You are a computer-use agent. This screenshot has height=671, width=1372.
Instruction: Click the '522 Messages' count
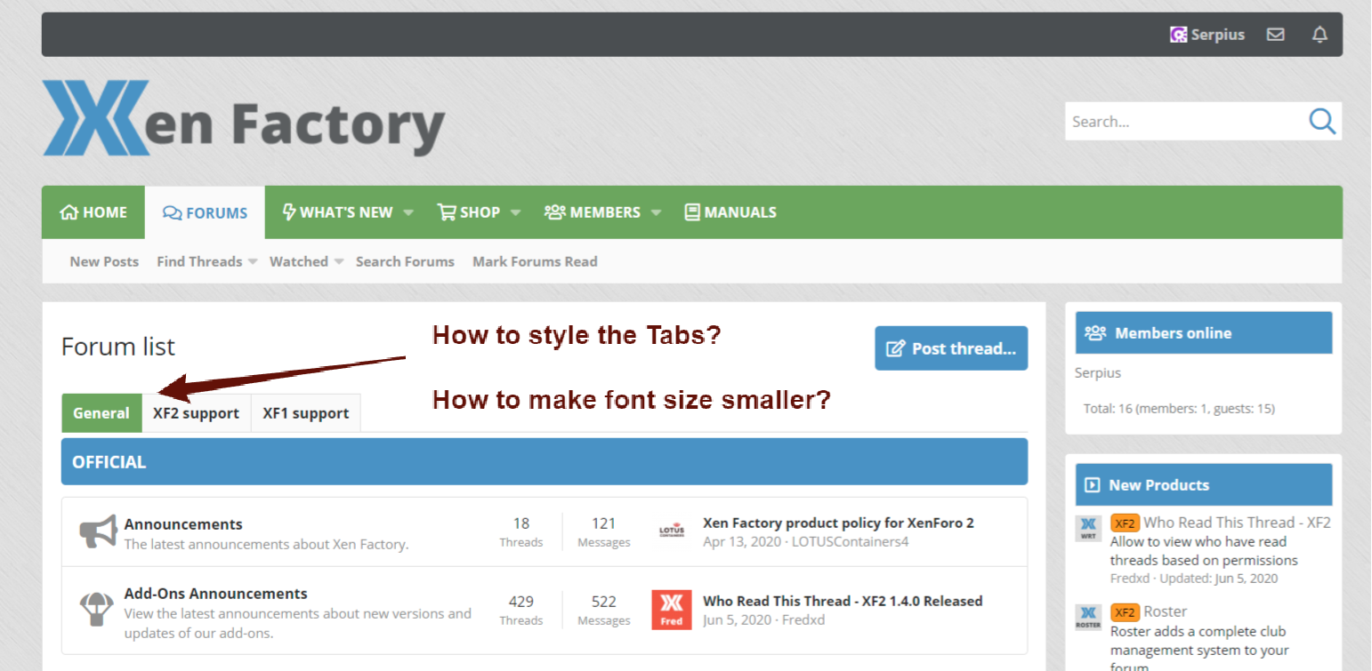click(604, 610)
